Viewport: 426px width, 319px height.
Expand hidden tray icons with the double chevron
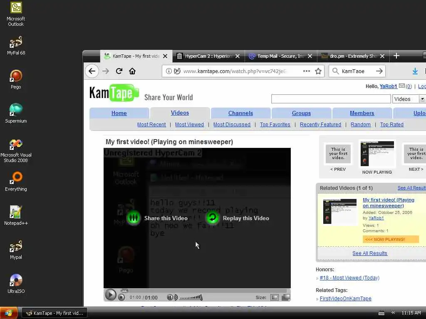pos(393,313)
